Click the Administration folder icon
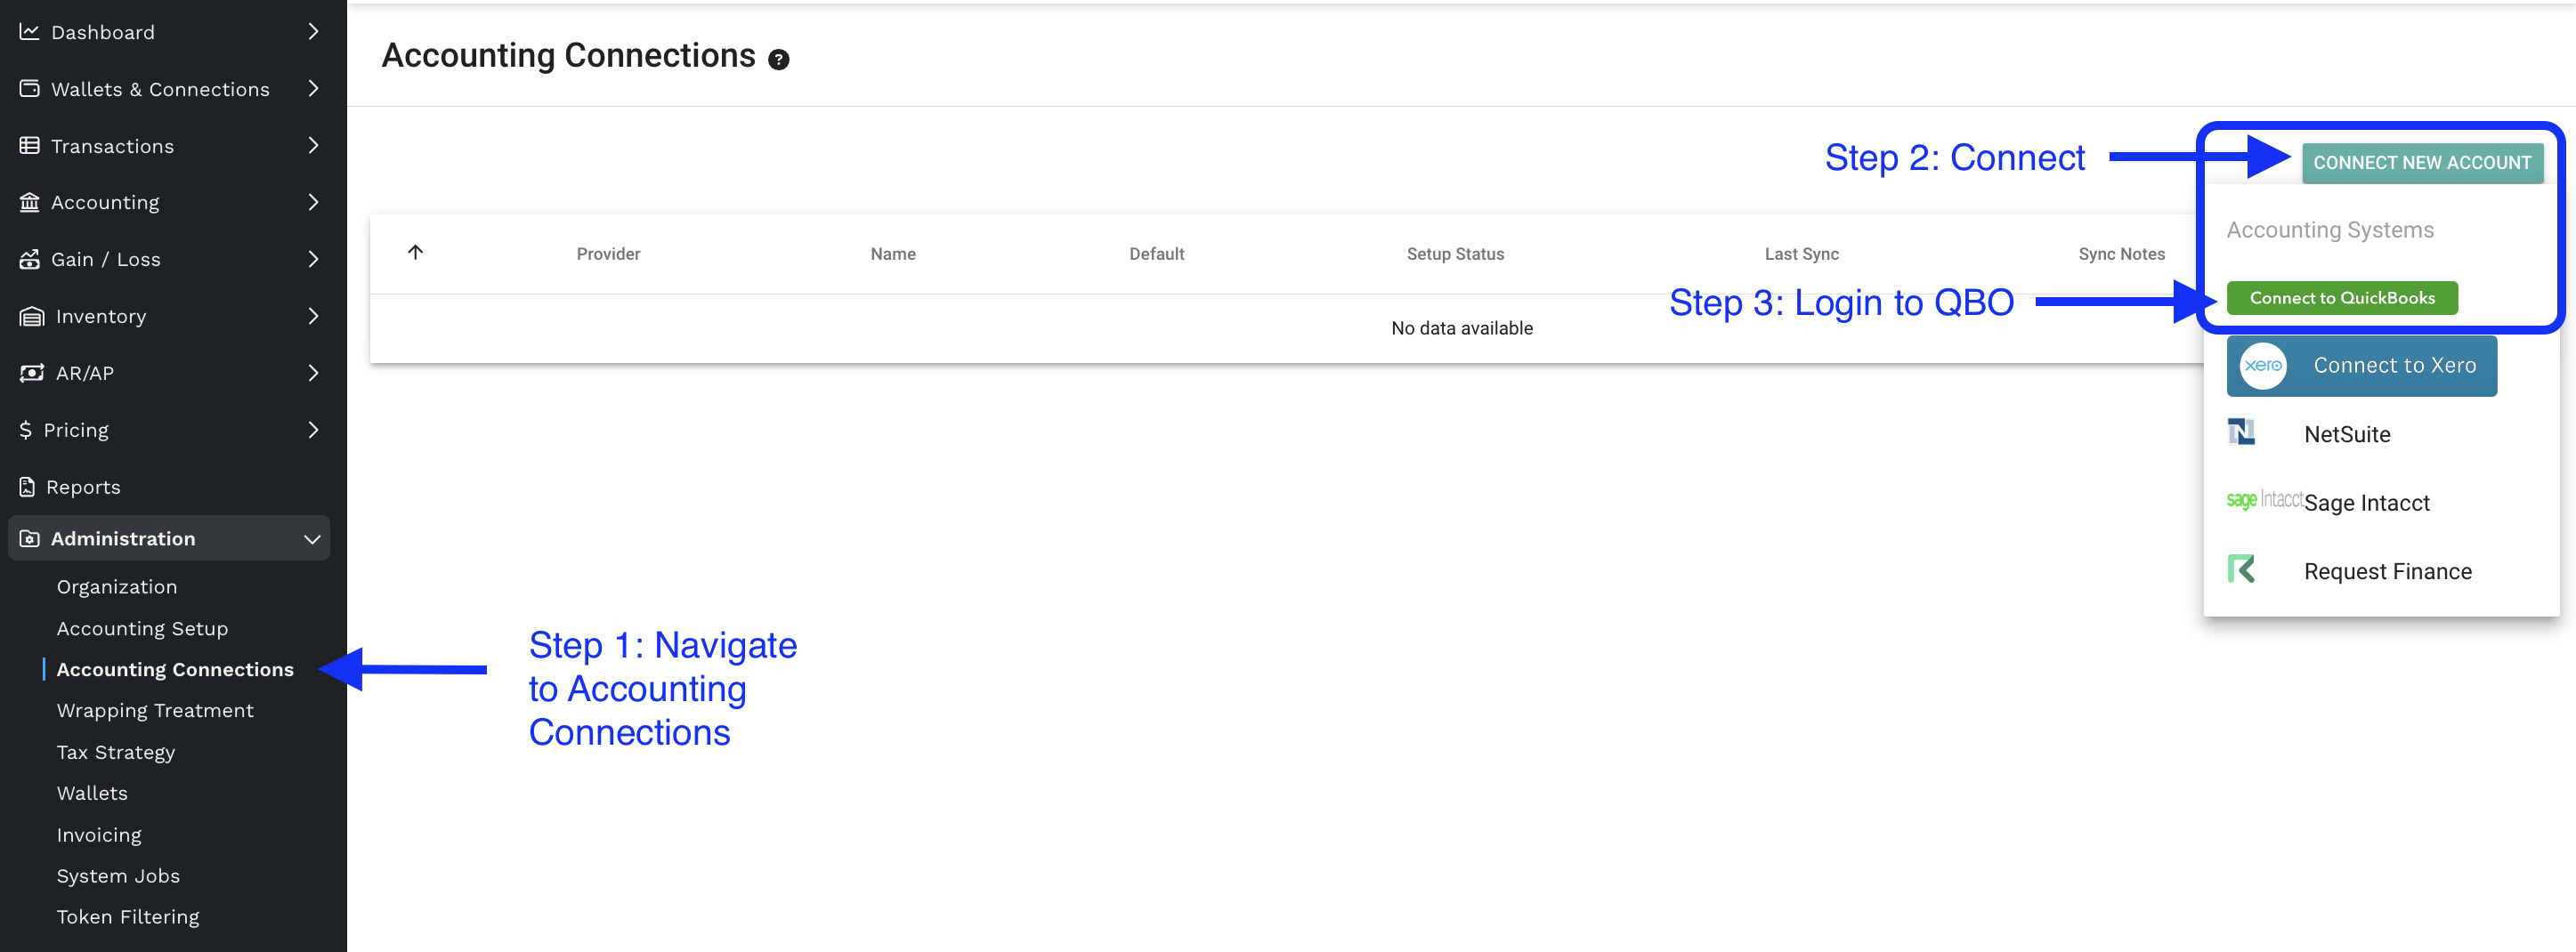This screenshot has width=2576, height=952. click(x=29, y=539)
